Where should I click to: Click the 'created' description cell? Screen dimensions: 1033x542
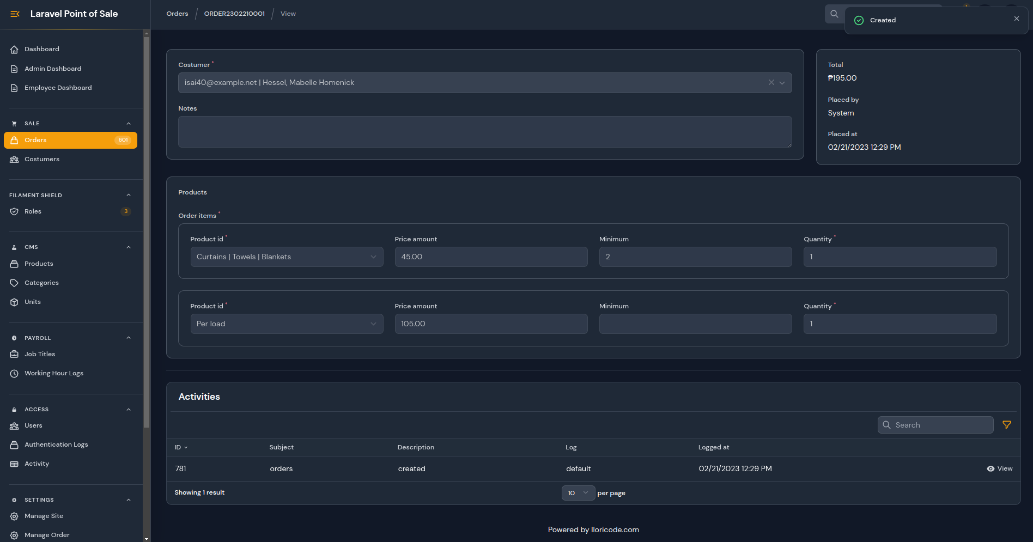click(412, 468)
